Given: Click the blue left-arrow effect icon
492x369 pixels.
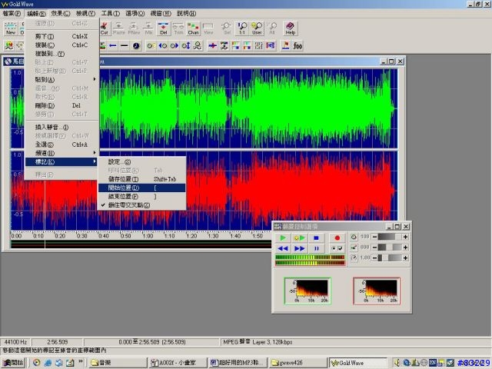Looking at the screenshot, I should [x=113, y=46].
